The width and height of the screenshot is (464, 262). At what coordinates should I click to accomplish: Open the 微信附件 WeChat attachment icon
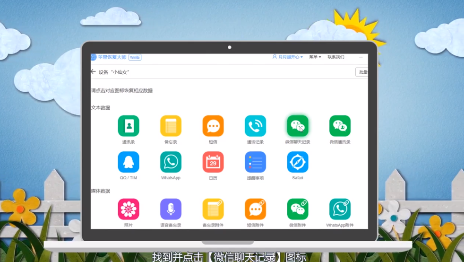(298, 209)
